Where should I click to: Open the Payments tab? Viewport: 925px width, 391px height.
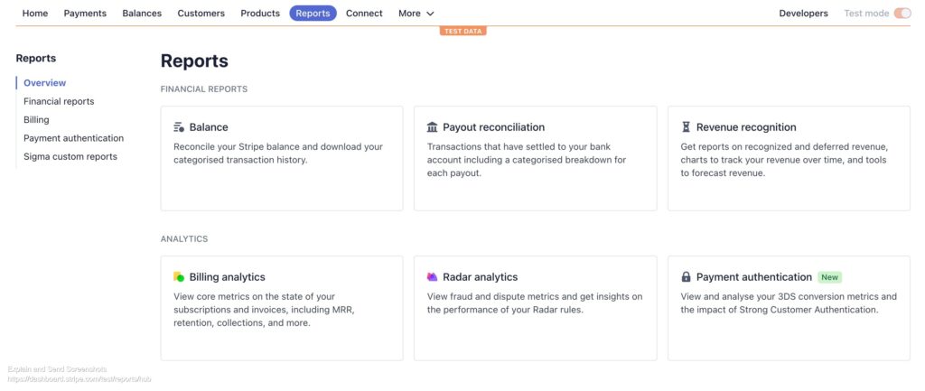[x=85, y=13]
